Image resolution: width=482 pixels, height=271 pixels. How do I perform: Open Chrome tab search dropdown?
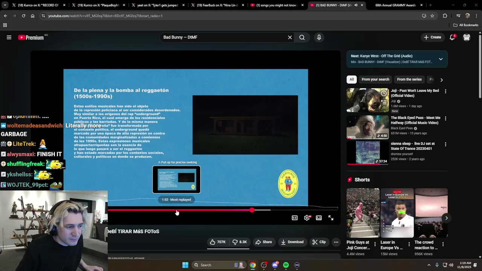(5, 5)
